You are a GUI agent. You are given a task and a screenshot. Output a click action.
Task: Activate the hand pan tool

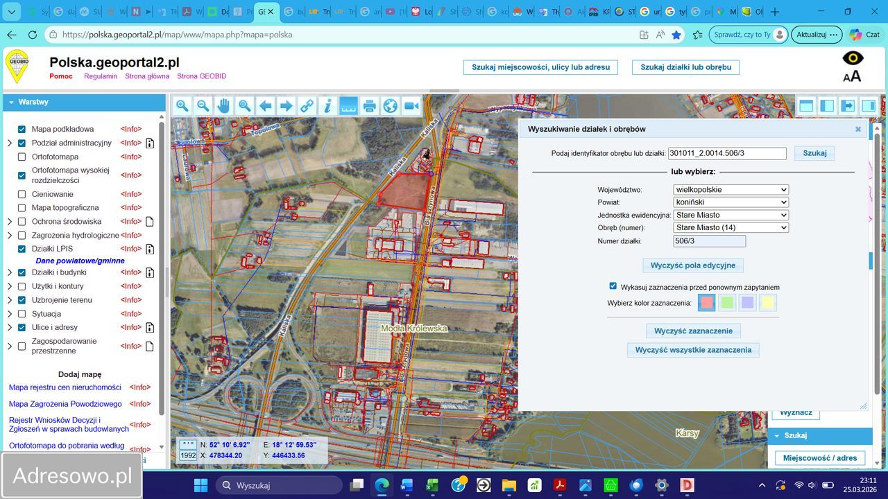click(223, 105)
